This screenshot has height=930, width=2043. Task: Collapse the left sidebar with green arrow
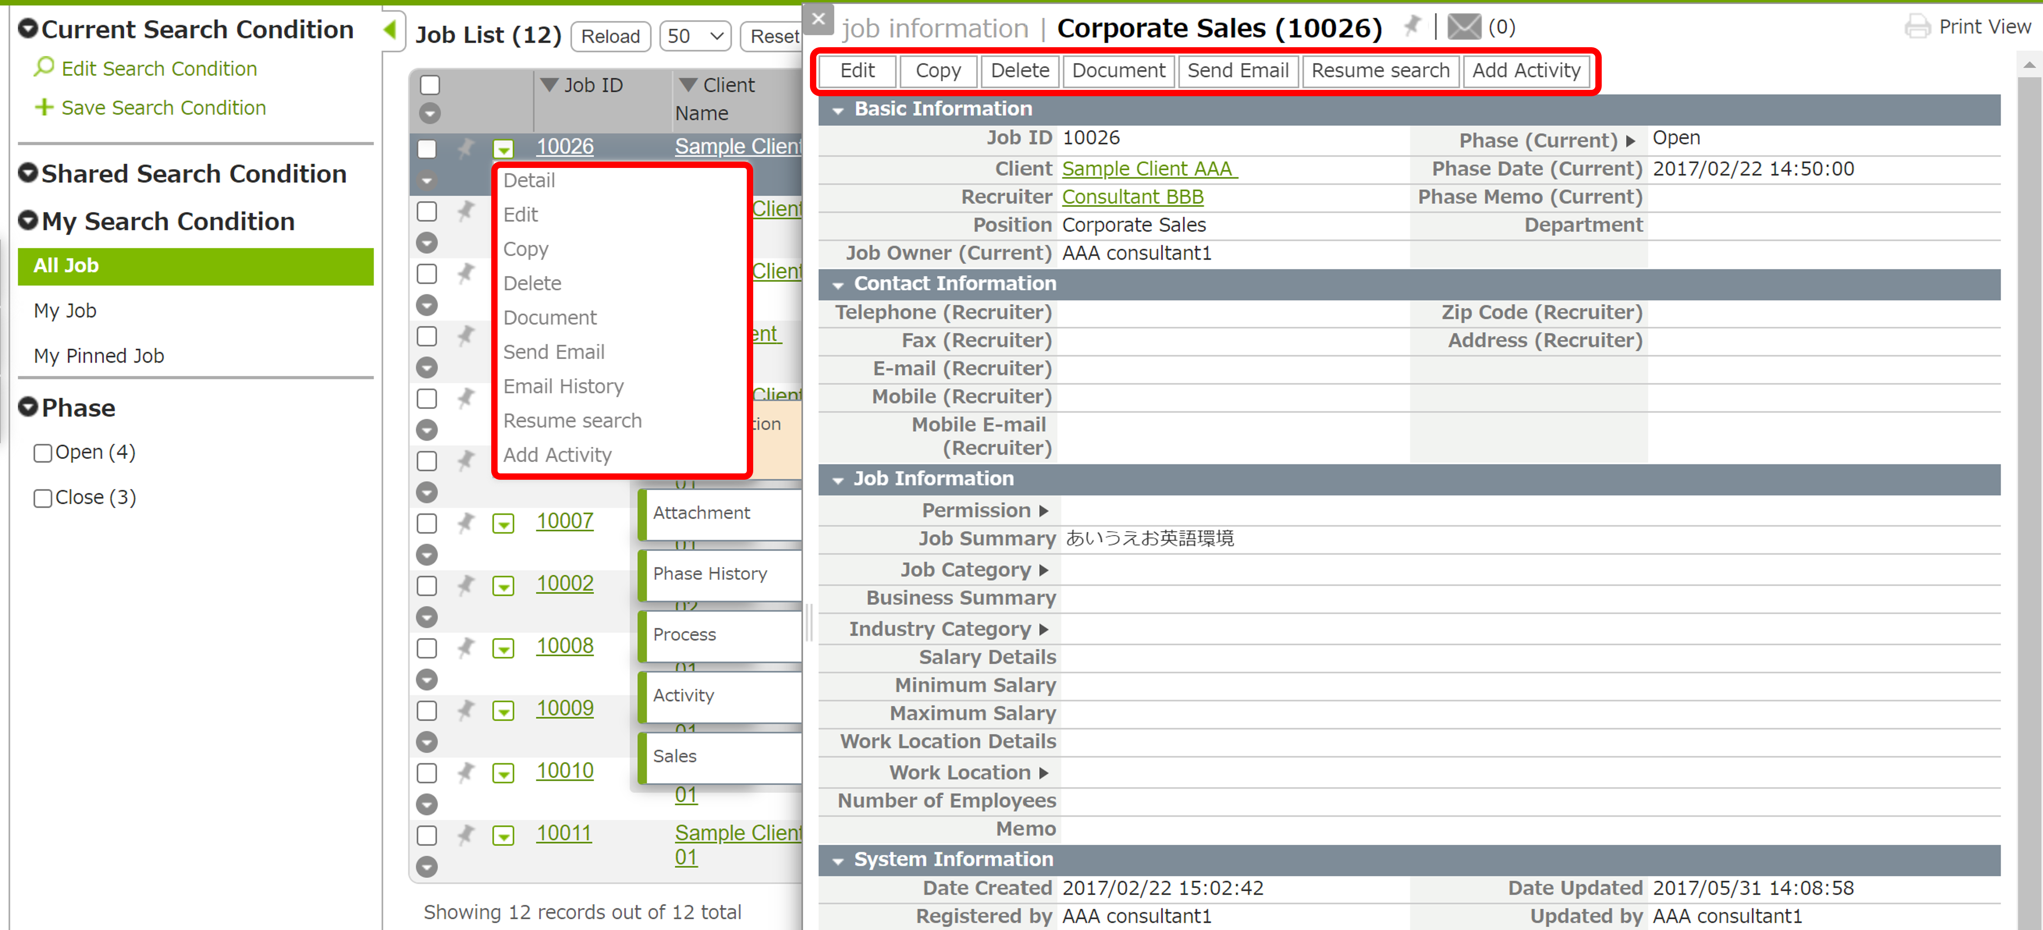(x=390, y=30)
